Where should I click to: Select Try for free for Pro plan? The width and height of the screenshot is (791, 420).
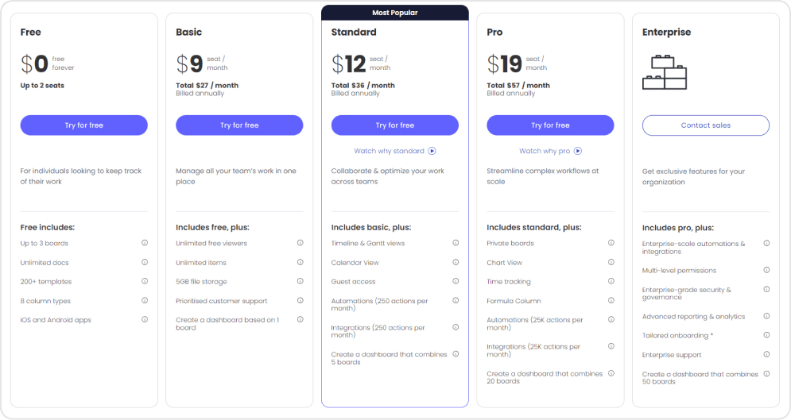click(x=550, y=125)
